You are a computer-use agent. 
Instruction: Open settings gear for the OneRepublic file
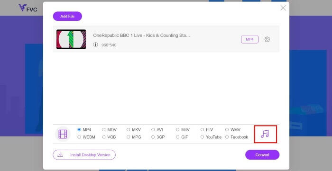click(x=267, y=39)
